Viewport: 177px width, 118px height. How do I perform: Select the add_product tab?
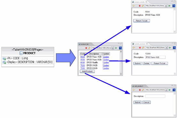tap(139, 86)
